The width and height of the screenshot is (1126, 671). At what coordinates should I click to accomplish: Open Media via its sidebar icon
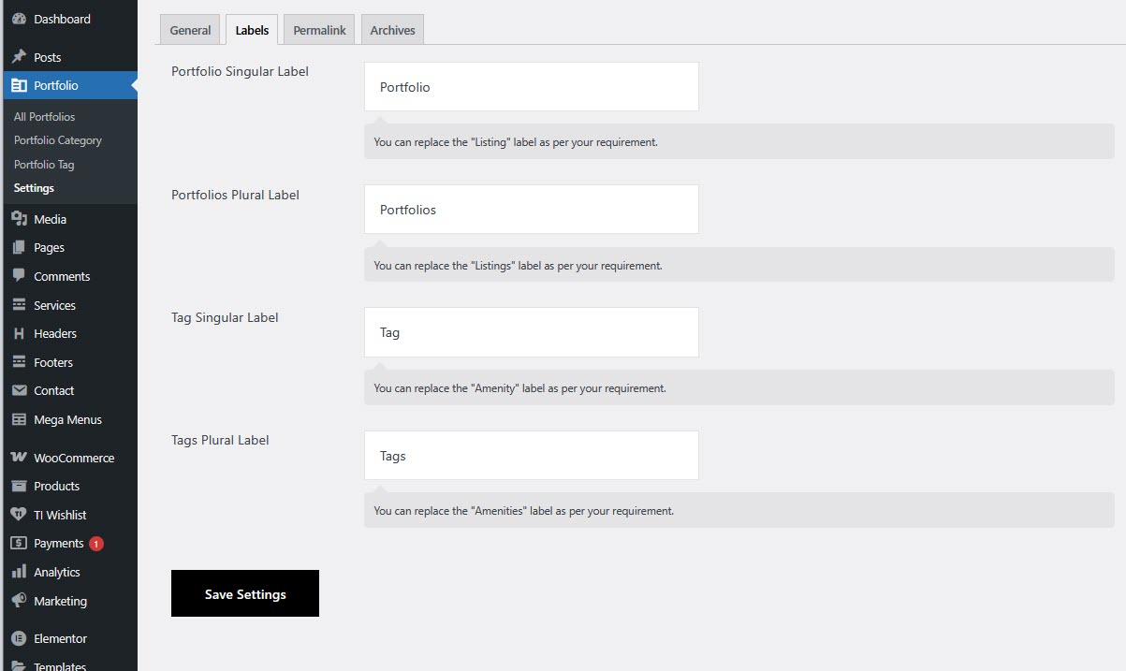point(19,219)
